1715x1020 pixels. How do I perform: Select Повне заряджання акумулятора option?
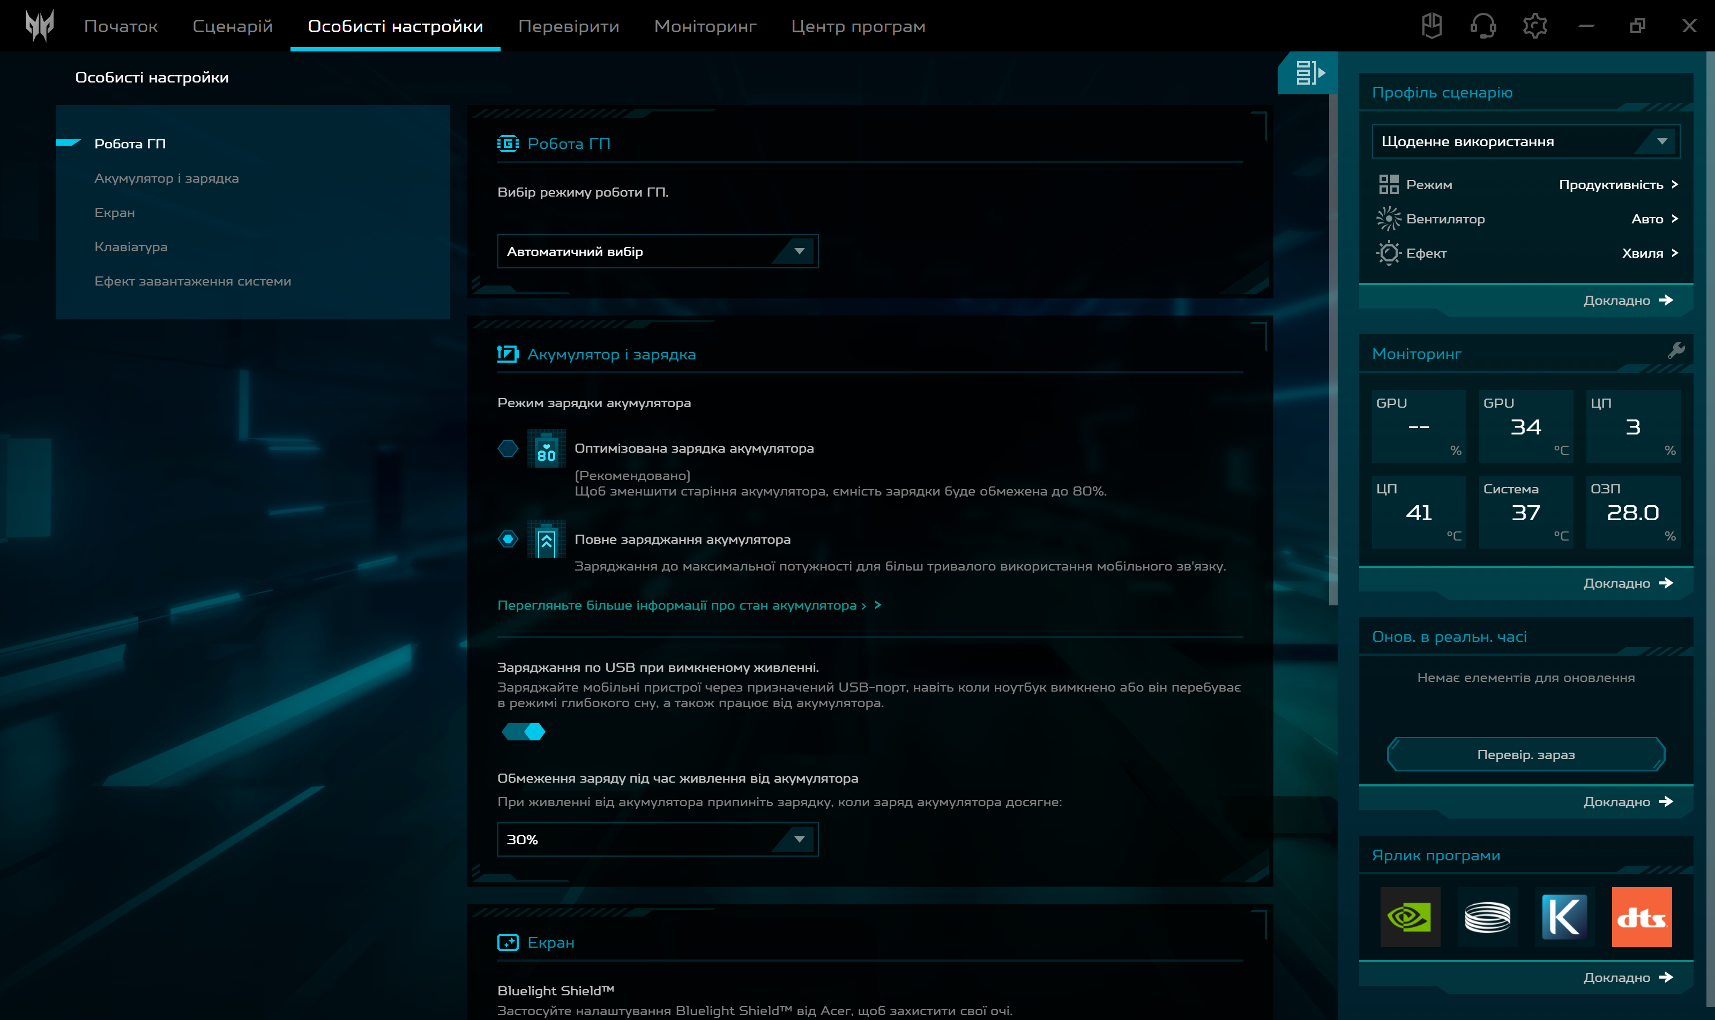pyautogui.click(x=510, y=540)
